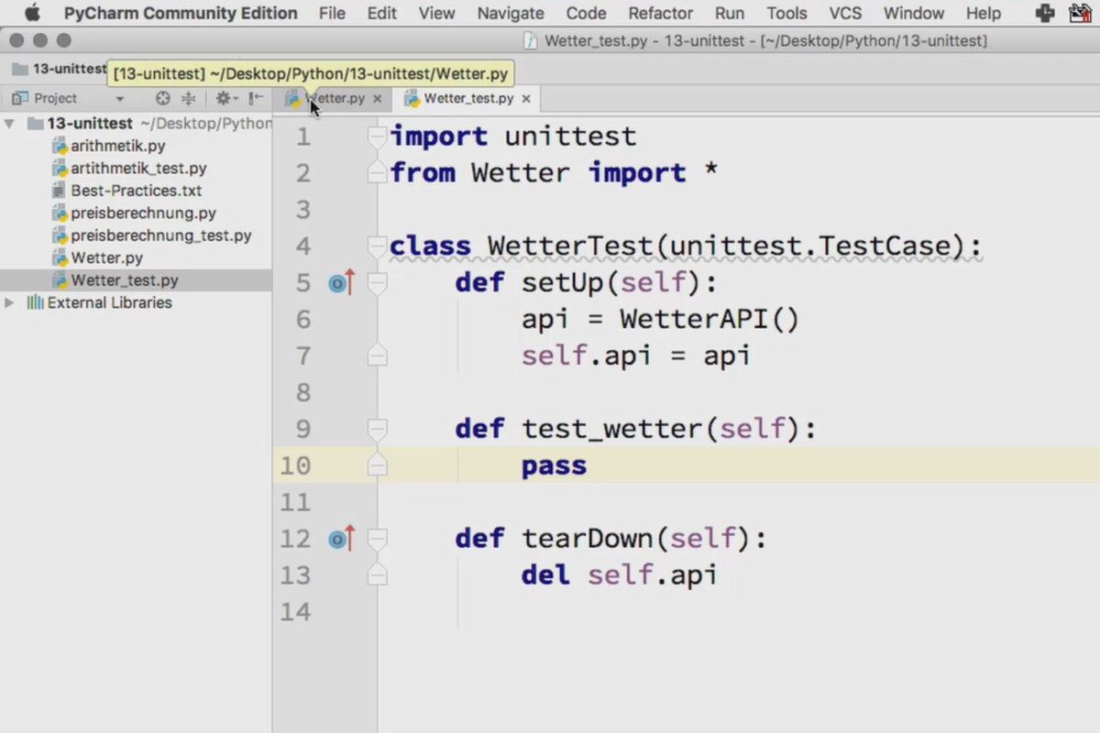The image size is (1100, 733).
Task: Click the 'pass' statement on line 10
Action: [554, 466]
